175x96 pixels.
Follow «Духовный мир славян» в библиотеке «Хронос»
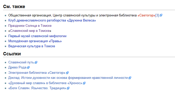[45, 83]
